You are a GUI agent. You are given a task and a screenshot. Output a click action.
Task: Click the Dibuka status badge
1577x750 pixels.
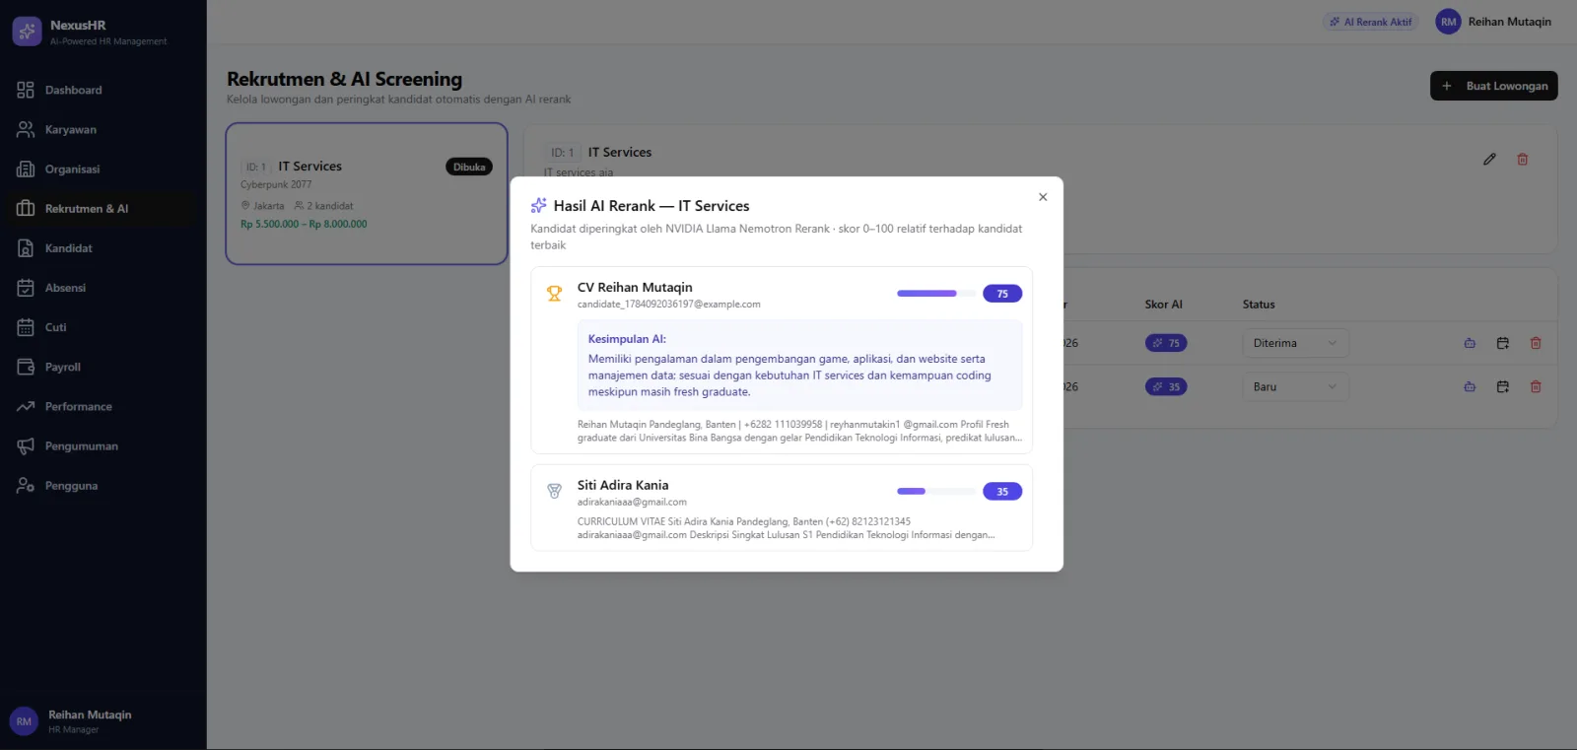click(x=469, y=167)
